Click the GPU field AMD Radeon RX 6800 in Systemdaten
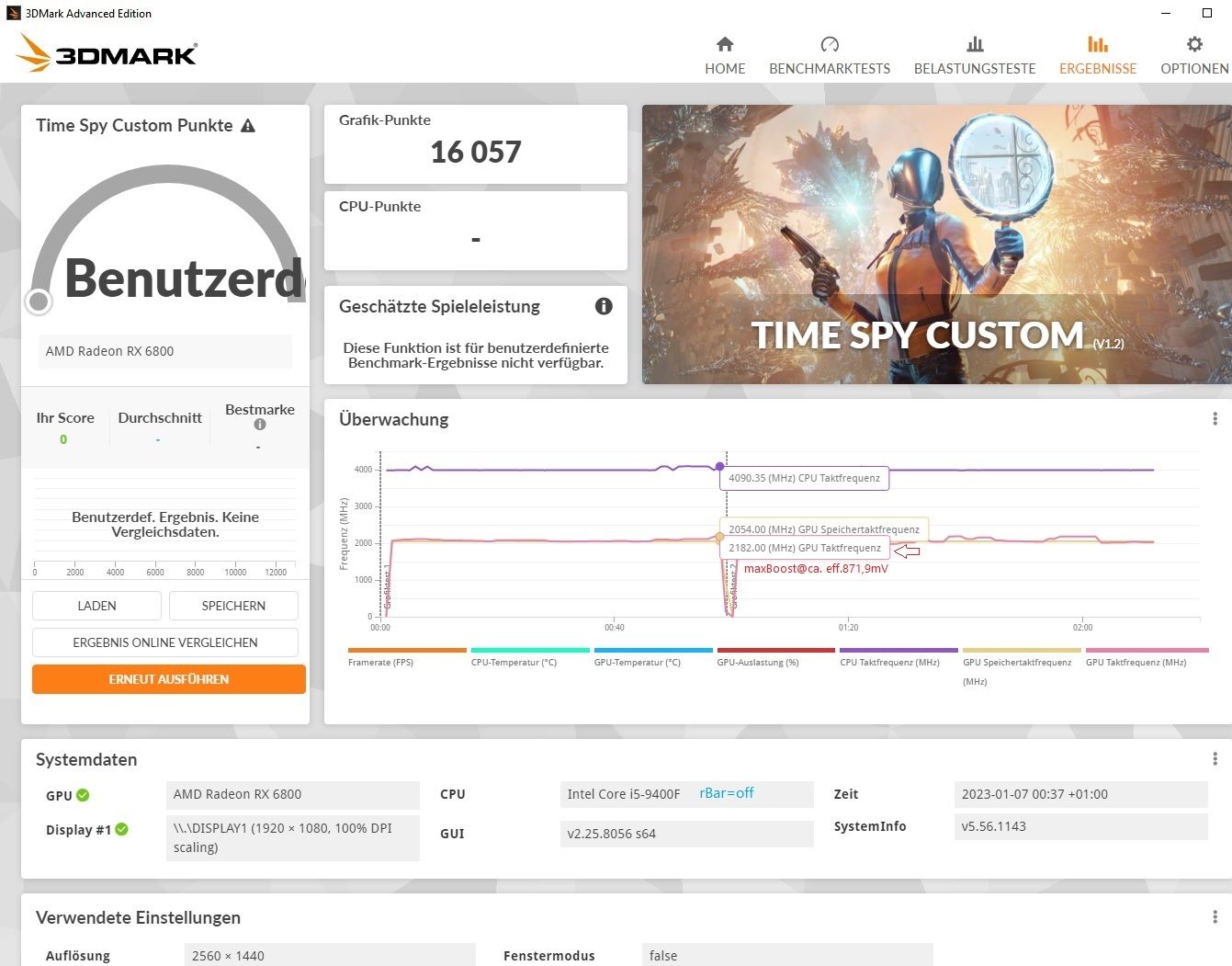 (293, 794)
